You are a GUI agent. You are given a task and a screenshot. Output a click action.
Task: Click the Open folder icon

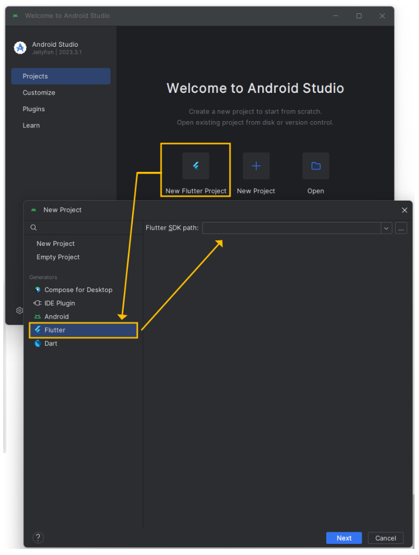316,166
